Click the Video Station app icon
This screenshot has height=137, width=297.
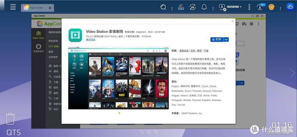(75, 35)
